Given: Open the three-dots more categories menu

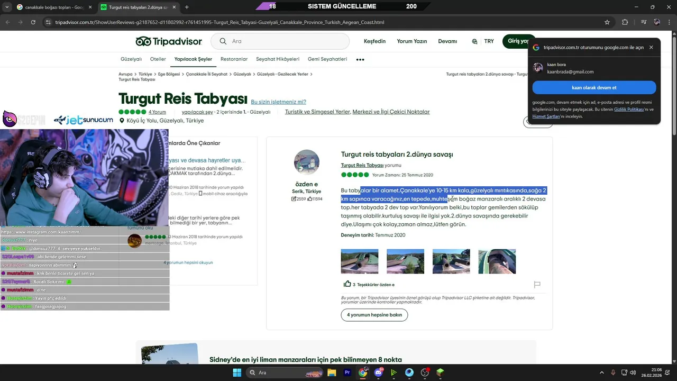Looking at the screenshot, I should point(360,59).
